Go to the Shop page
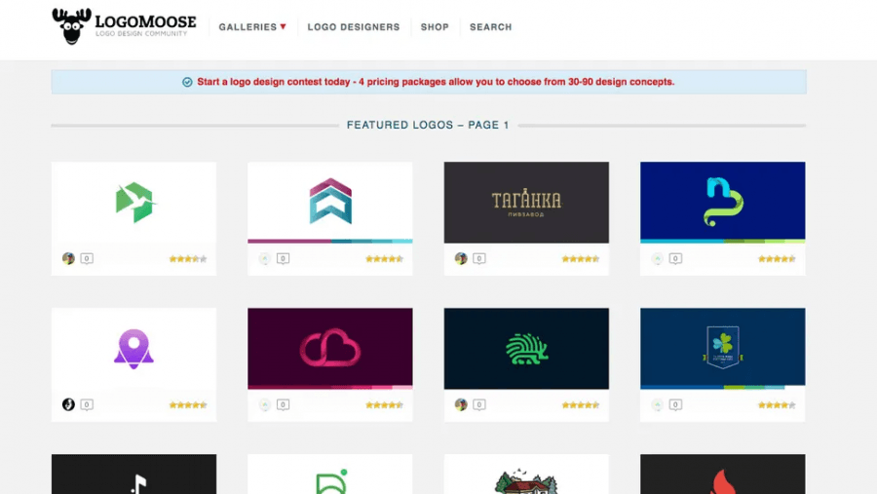The height and width of the screenshot is (494, 877). click(x=435, y=27)
